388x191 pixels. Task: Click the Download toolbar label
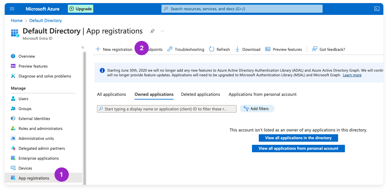tap(251, 49)
